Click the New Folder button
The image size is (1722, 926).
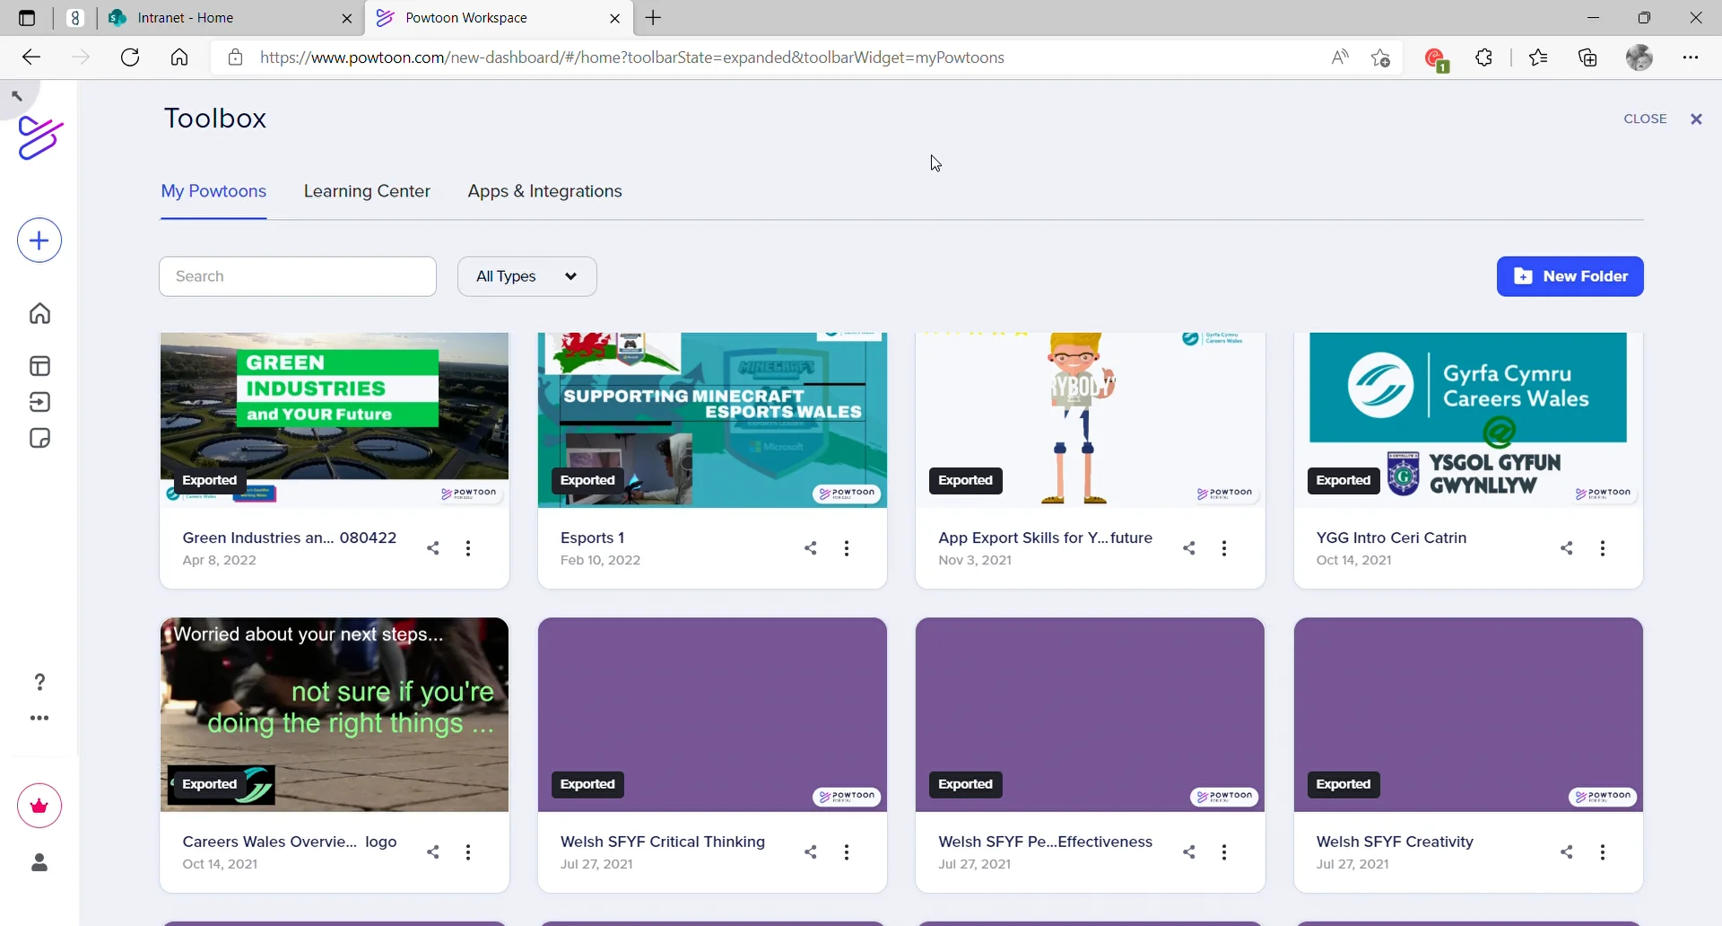pos(1570,276)
